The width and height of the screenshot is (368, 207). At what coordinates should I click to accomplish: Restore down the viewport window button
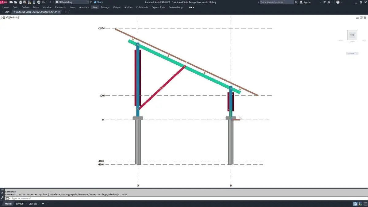coord(361,18)
